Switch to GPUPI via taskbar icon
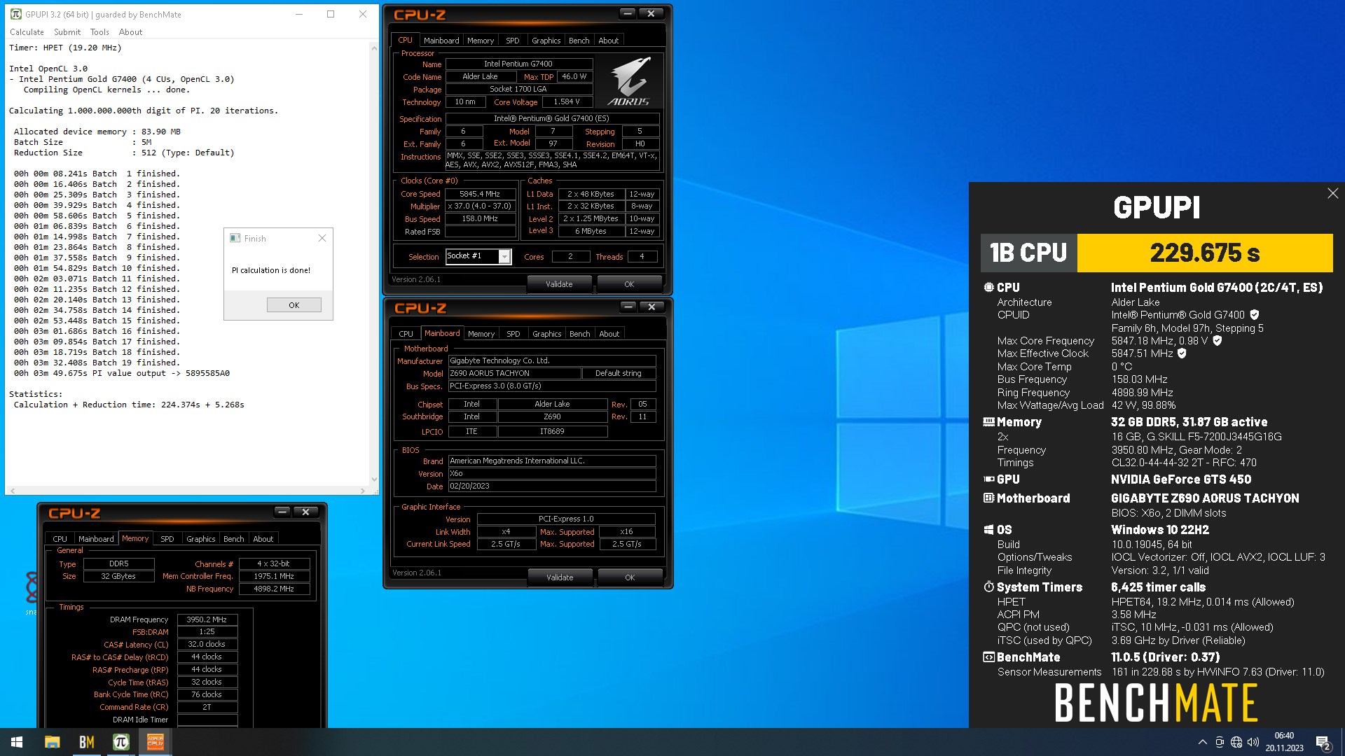Image resolution: width=1345 pixels, height=756 pixels. coord(120,742)
